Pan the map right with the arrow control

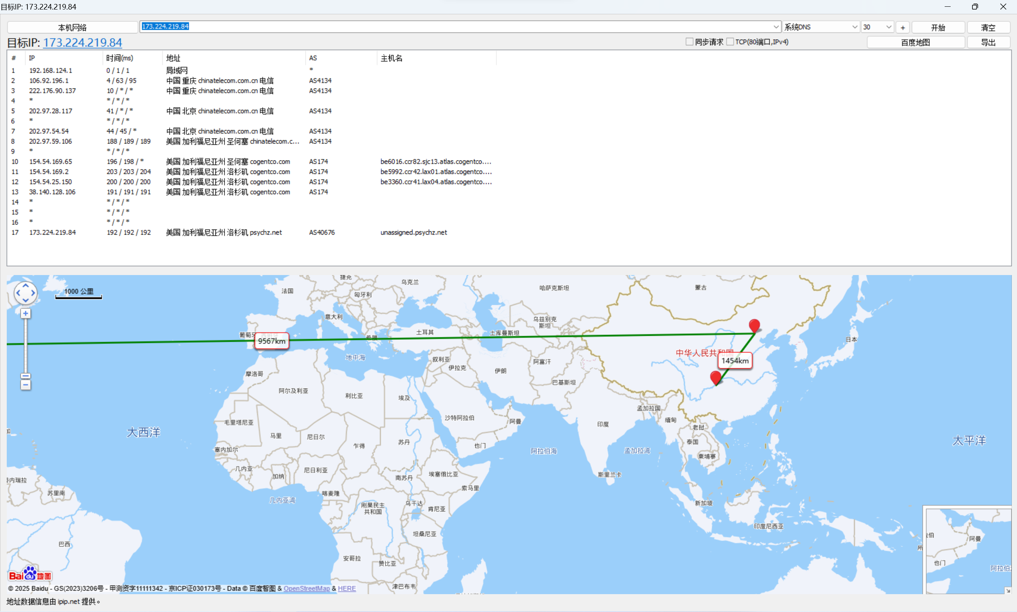pos(33,293)
